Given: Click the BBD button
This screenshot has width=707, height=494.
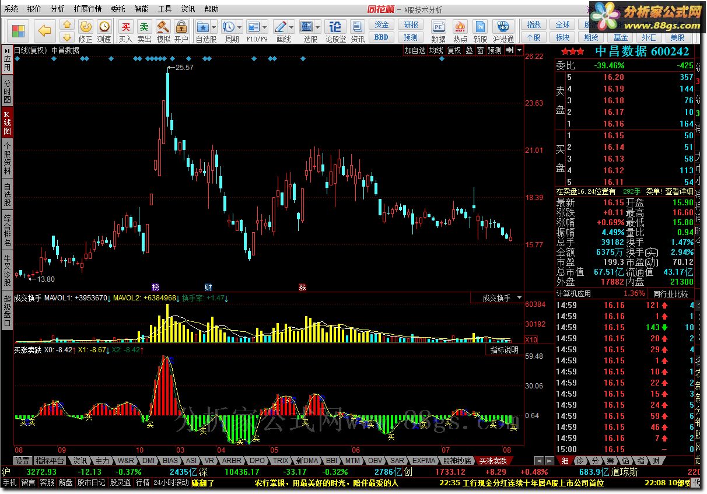Looking at the screenshot, I should [381, 37].
